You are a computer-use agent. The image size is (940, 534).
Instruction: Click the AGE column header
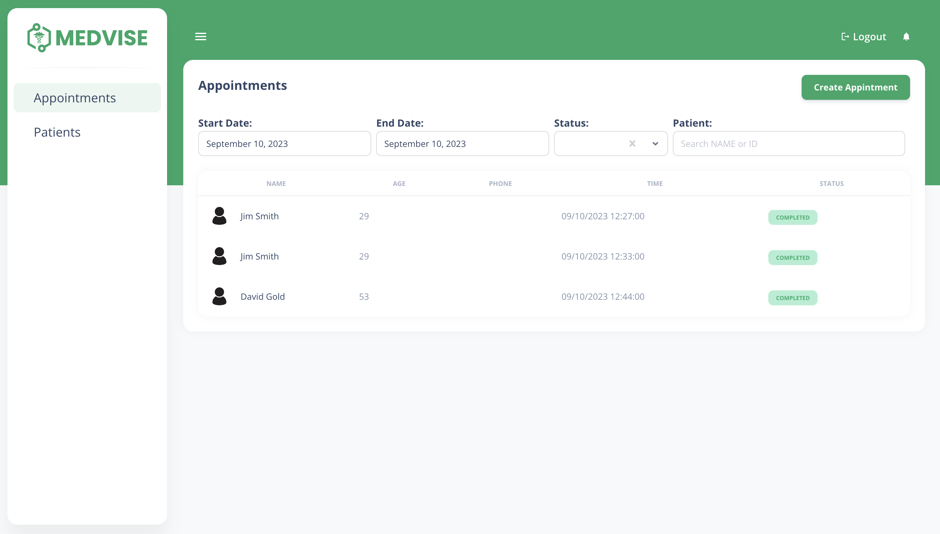click(x=399, y=183)
